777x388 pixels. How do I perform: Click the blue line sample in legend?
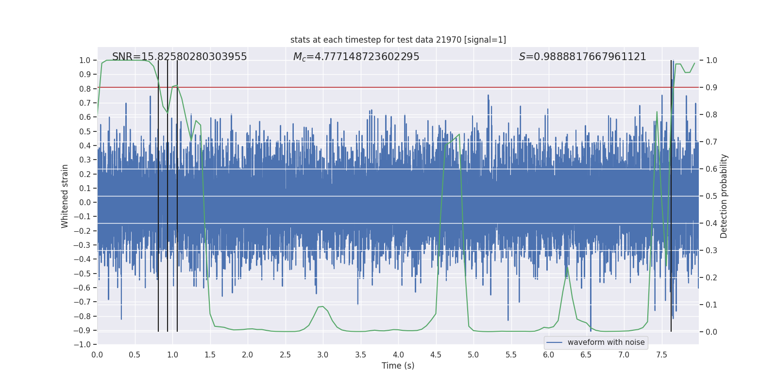click(x=554, y=342)
